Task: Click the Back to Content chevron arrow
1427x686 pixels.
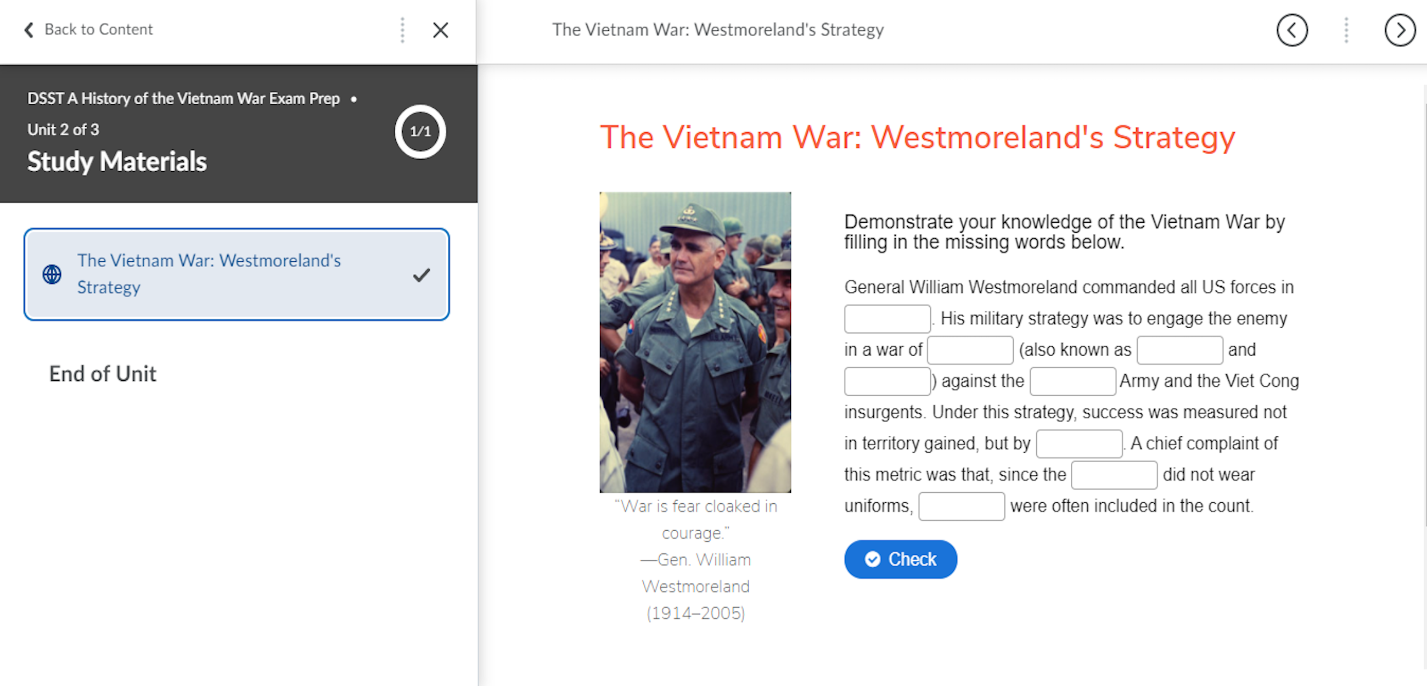Action: pyautogui.click(x=29, y=30)
